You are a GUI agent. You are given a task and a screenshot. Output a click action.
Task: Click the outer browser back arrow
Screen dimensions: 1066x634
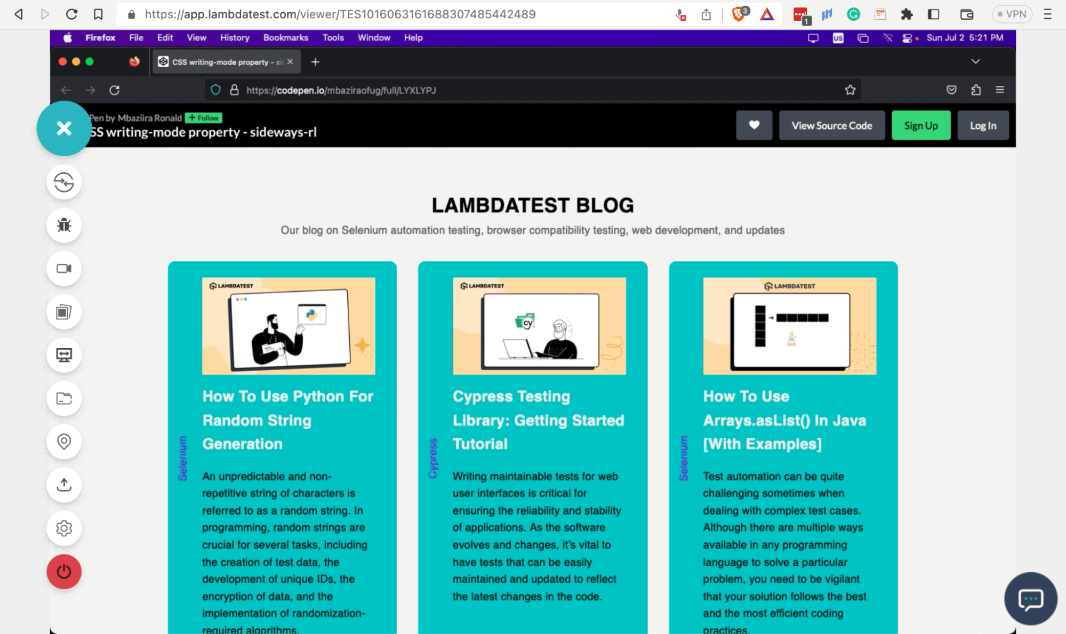click(x=19, y=14)
